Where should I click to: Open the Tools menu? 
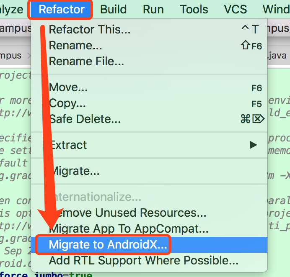click(194, 9)
